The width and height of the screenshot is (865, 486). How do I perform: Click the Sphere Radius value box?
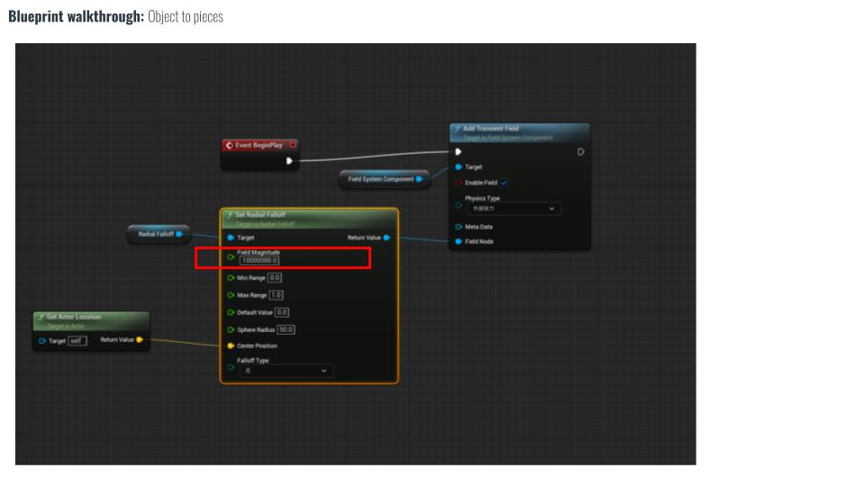287,329
